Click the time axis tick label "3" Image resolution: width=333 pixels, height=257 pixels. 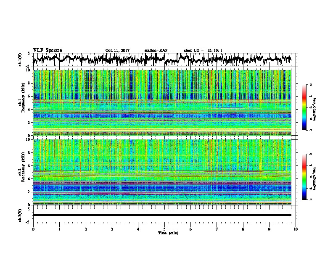[x=112, y=229]
